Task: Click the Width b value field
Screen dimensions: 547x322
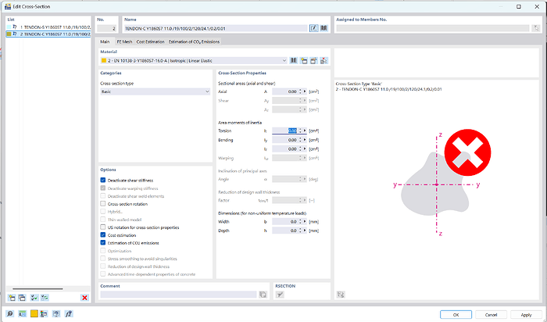Action: pyautogui.click(x=284, y=221)
